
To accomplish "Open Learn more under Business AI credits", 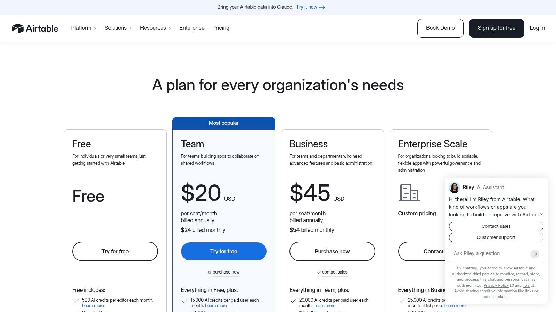I will click(x=325, y=306).
